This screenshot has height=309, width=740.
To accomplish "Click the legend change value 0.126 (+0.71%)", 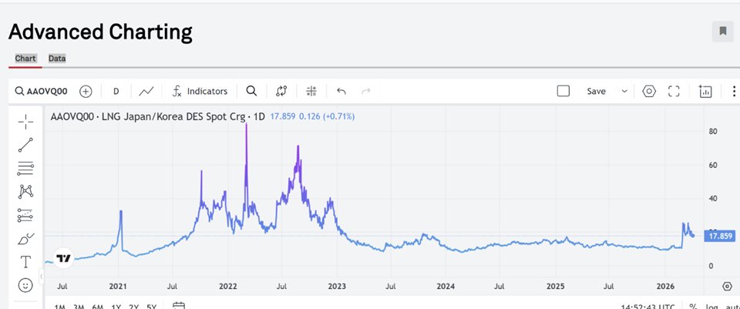I will (327, 116).
